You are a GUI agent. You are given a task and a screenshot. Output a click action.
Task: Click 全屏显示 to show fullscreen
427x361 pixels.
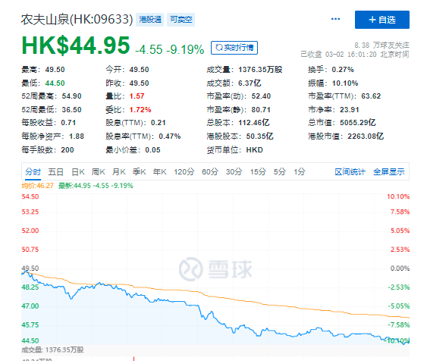[389, 172]
